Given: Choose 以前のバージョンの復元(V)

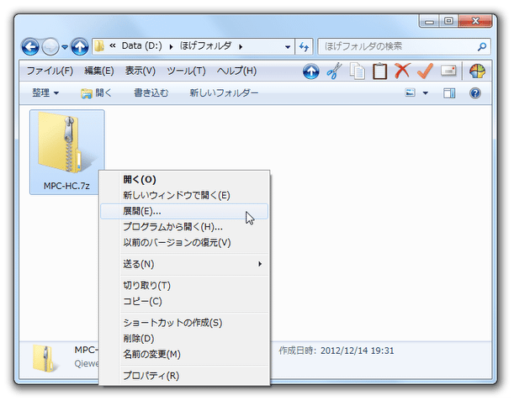Looking at the screenshot, I should tap(184, 242).
